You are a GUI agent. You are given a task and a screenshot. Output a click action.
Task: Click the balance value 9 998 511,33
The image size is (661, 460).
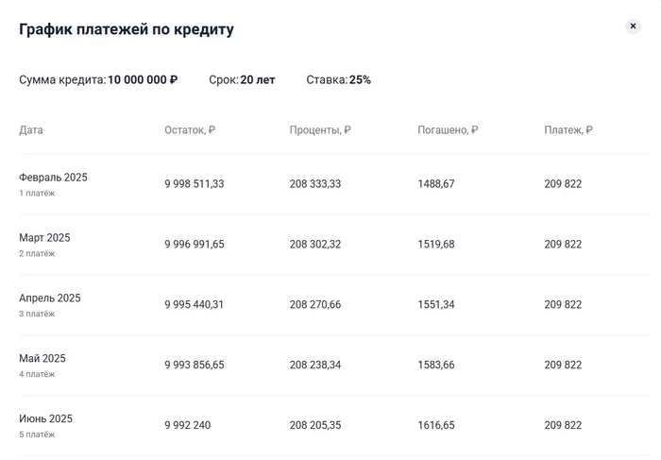point(195,184)
